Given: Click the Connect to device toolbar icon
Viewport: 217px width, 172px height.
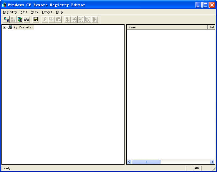Looking at the screenshot, I should [6, 20].
